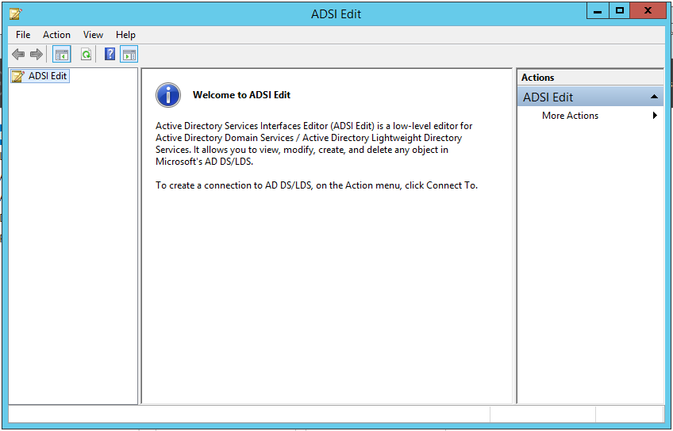Collapse the ADSI Edit section in Actions pane

tap(654, 97)
